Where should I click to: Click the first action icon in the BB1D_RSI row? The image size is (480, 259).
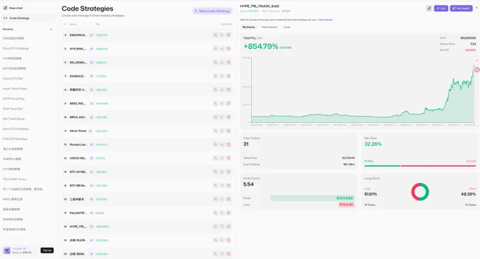tap(215, 104)
